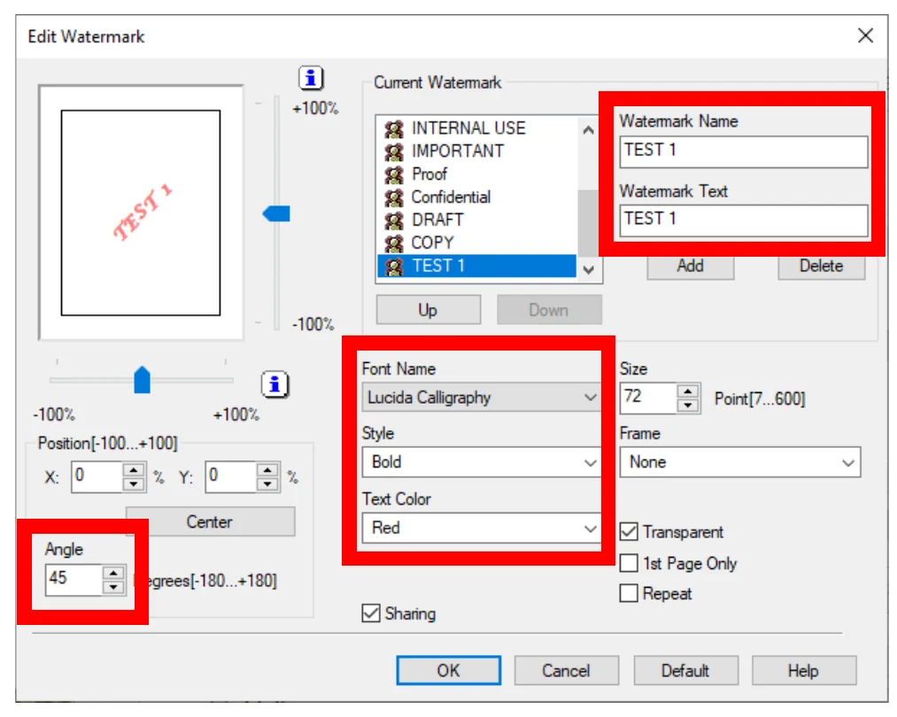Toggle the Transparent checkbox
Screen dimensions: 897x717
(x=629, y=532)
